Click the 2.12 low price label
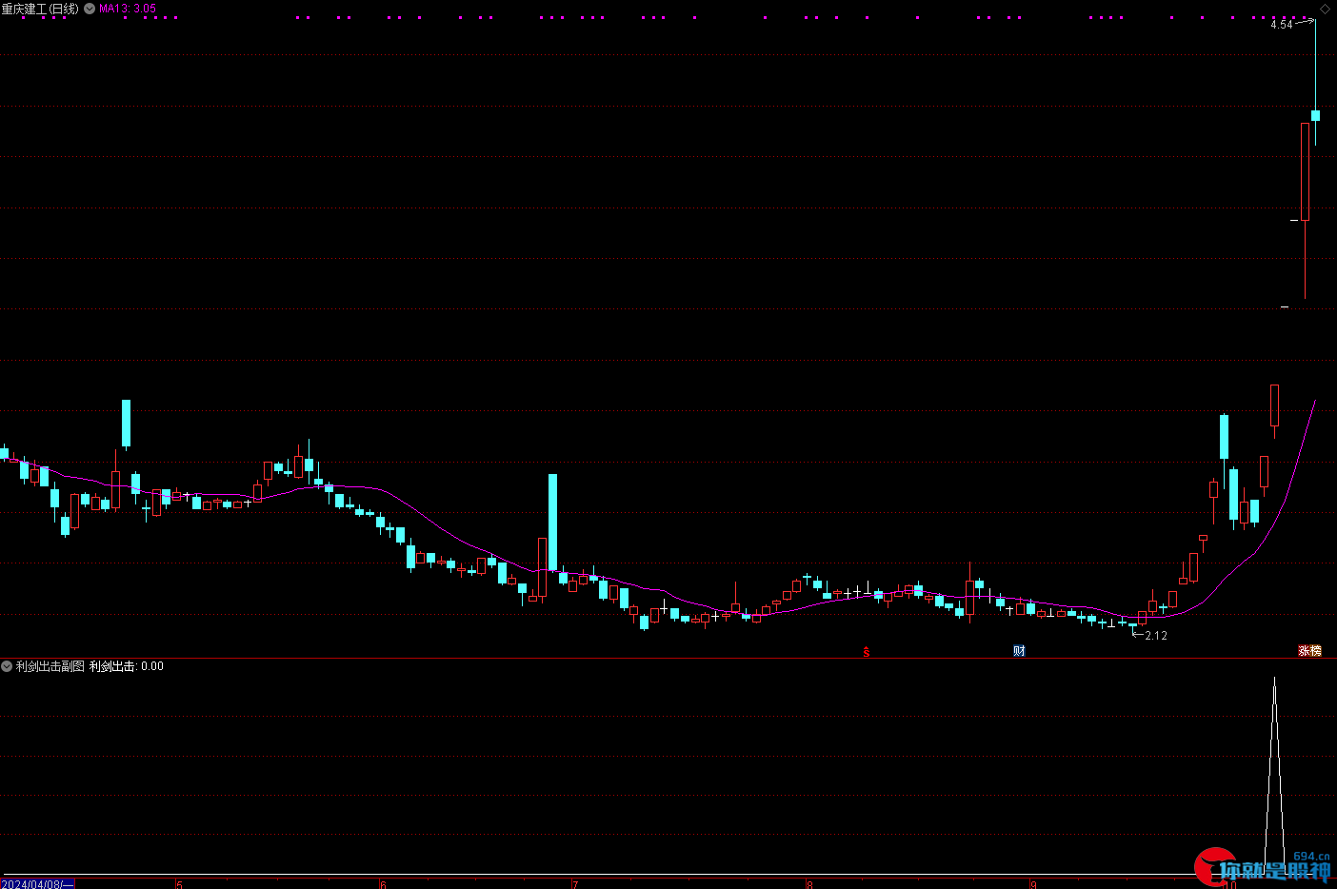This screenshot has width=1337, height=889. tap(1156, 636)
